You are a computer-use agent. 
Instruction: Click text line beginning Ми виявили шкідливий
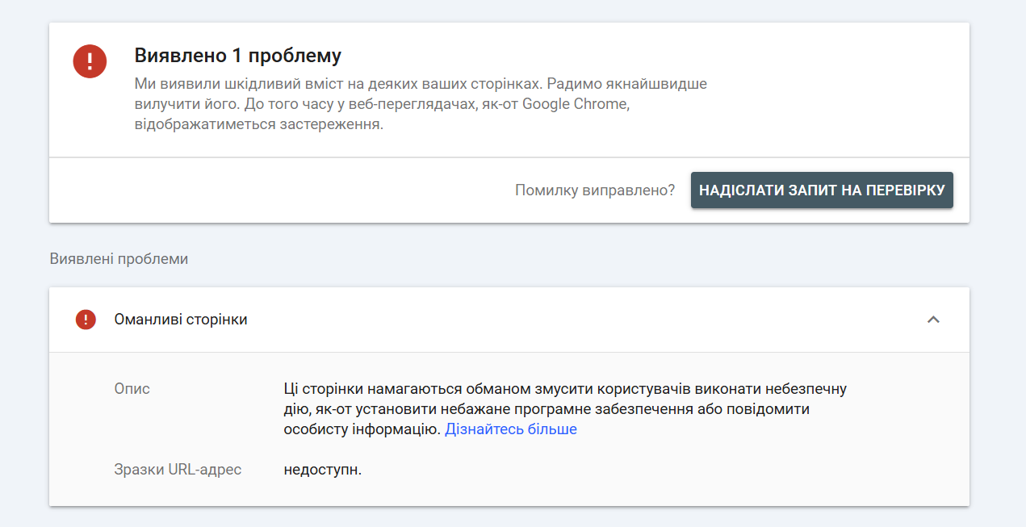(420, 84)
